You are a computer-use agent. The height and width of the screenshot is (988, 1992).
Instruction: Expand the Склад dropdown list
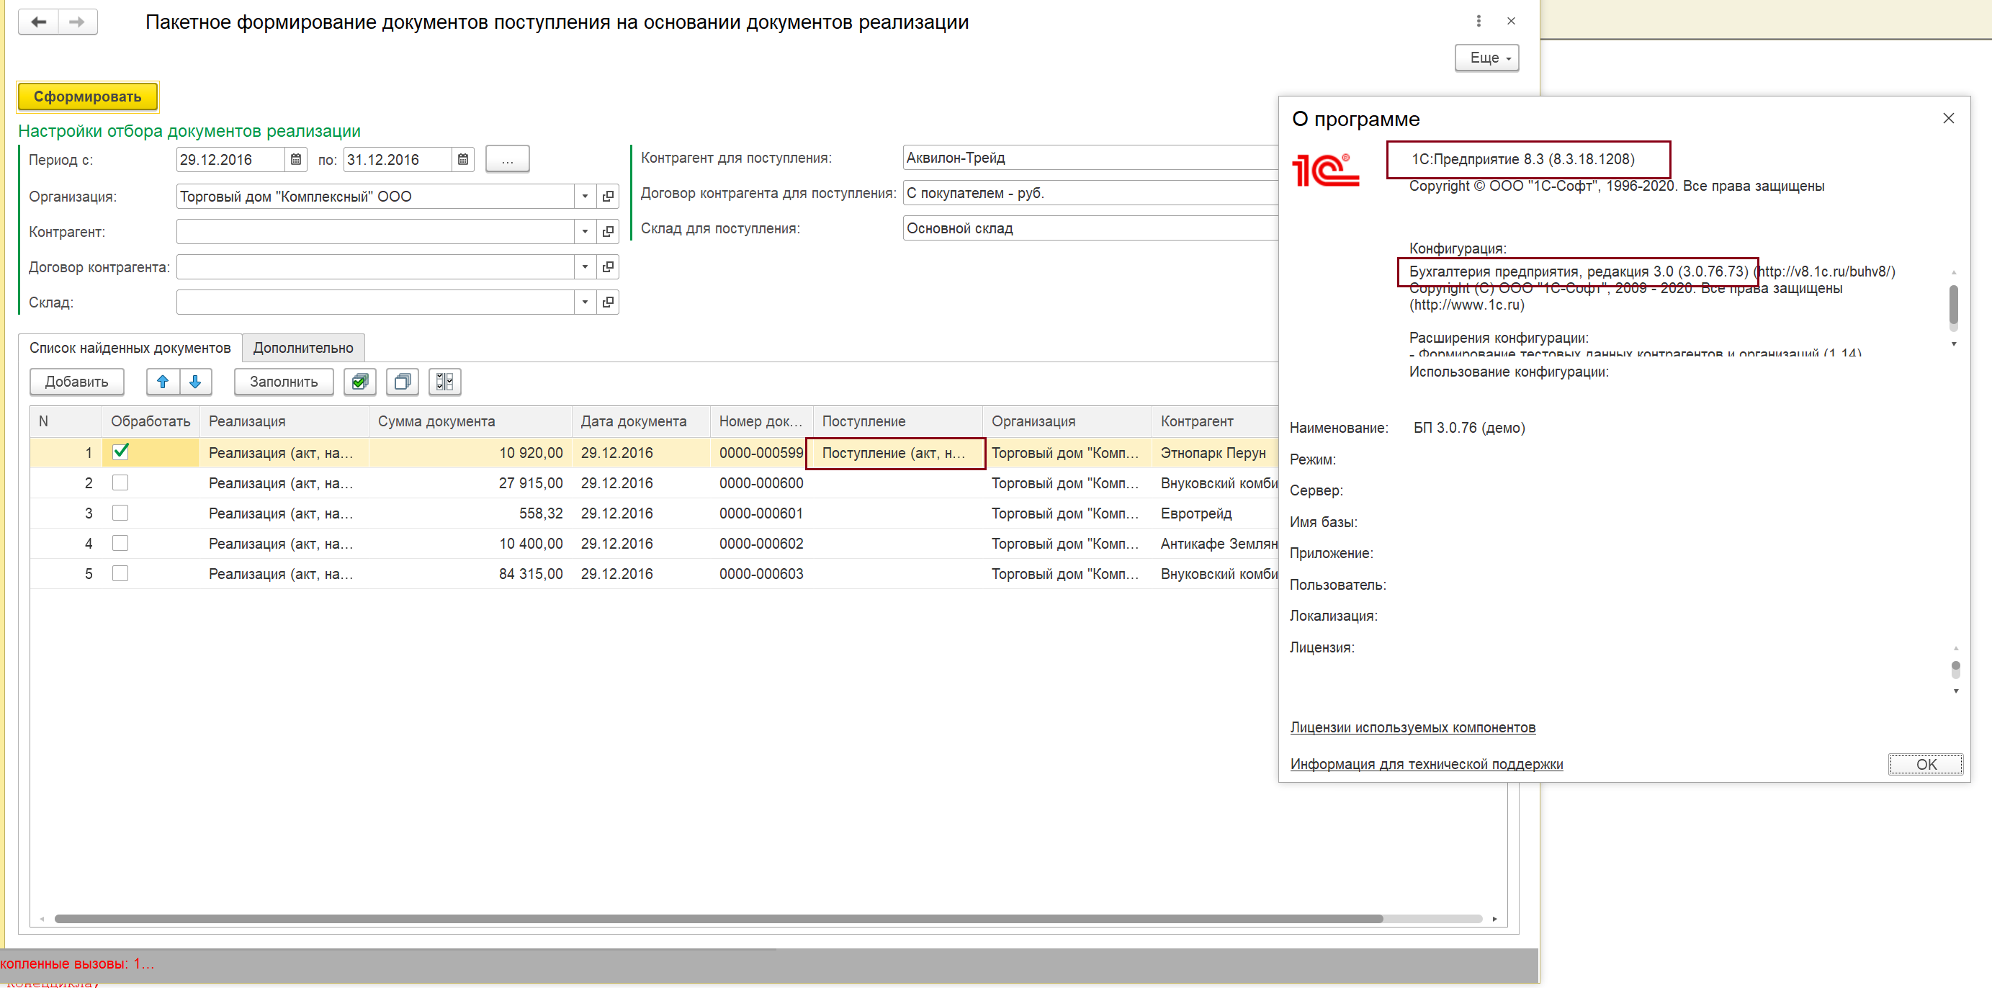586,302
